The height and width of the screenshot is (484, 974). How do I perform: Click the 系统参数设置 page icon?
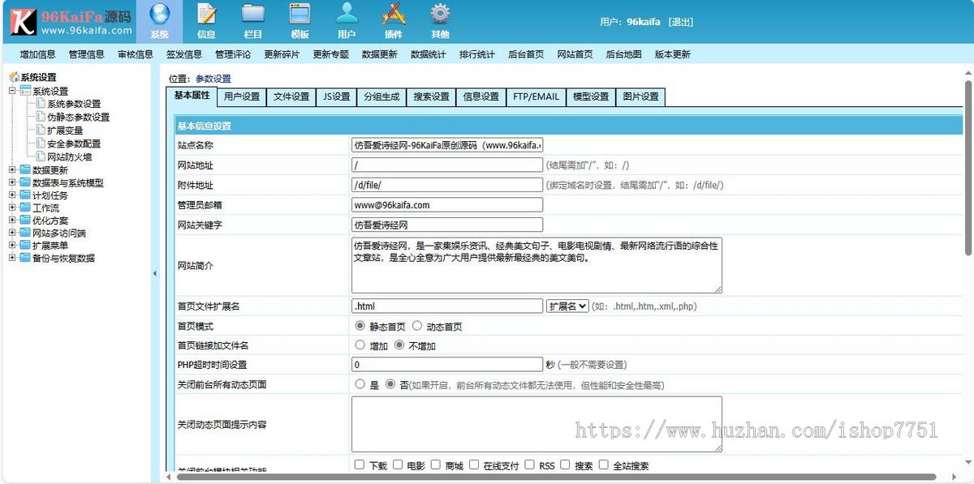41,104
